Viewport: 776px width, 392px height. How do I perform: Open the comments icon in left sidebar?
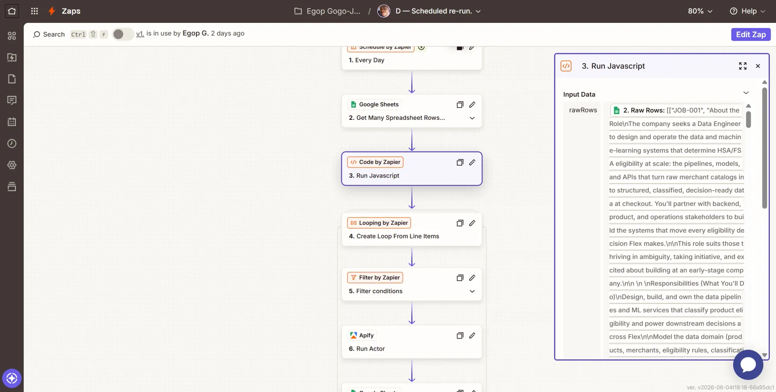point(12,100)
